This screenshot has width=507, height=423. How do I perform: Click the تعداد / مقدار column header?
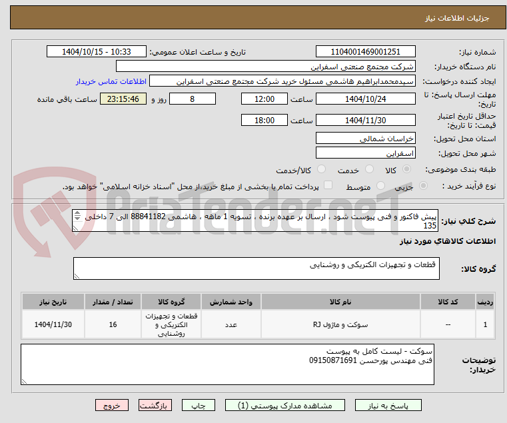point(113,302)
